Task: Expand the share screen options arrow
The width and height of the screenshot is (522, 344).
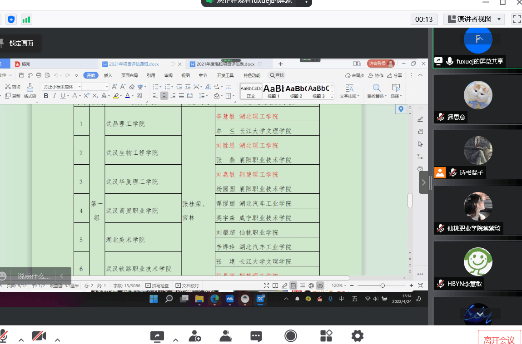Action: pyautogui.click(x=175, y=339)
